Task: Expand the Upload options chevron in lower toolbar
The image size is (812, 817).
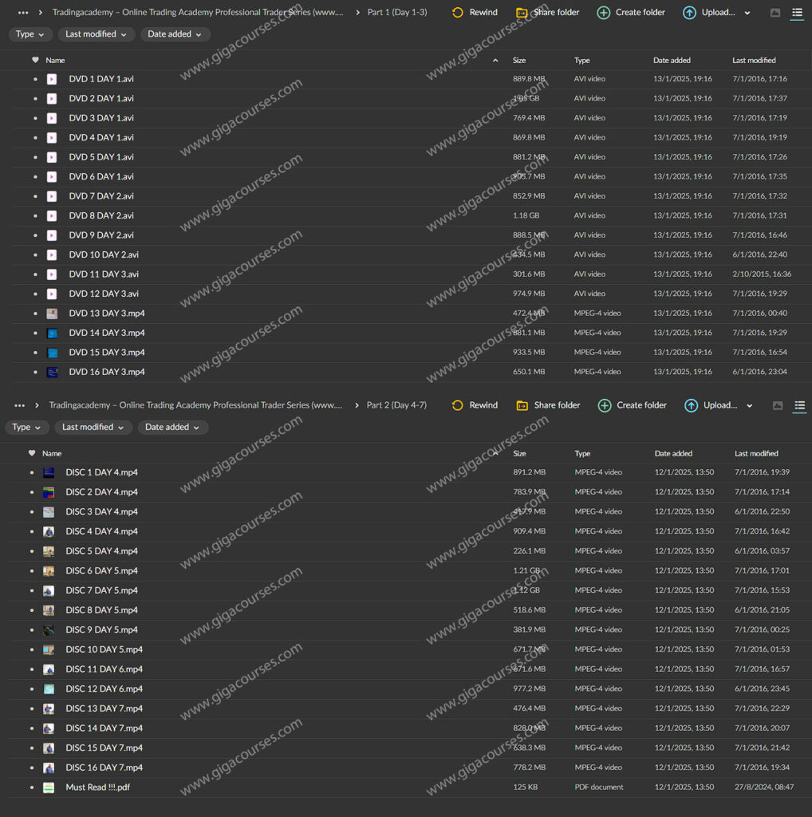Action: [x=749, y=406]
